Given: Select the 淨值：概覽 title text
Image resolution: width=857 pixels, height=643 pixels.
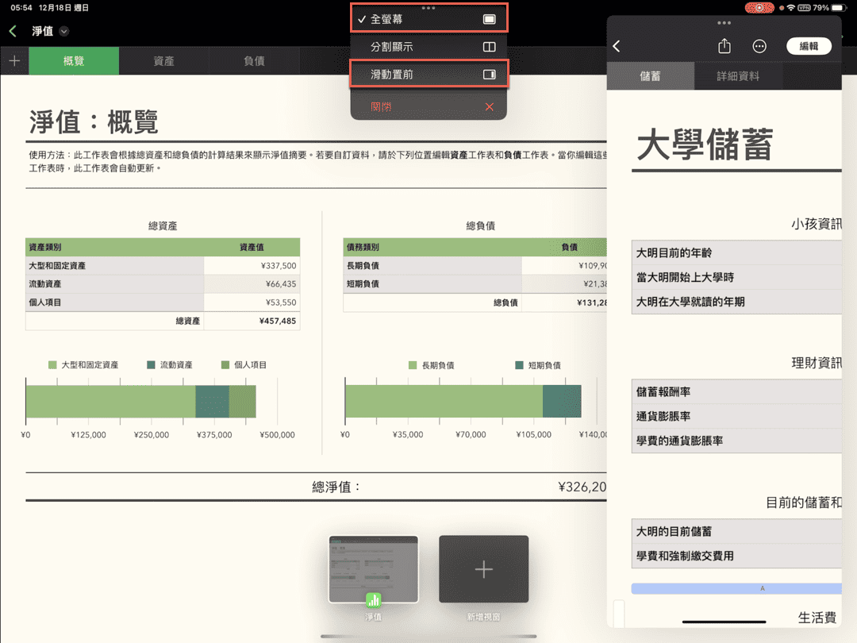Looking at the screenshot, I should [94, 121].
